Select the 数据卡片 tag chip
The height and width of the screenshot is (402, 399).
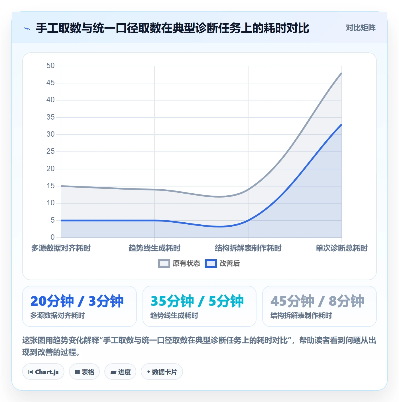click(x=162, y=372)
